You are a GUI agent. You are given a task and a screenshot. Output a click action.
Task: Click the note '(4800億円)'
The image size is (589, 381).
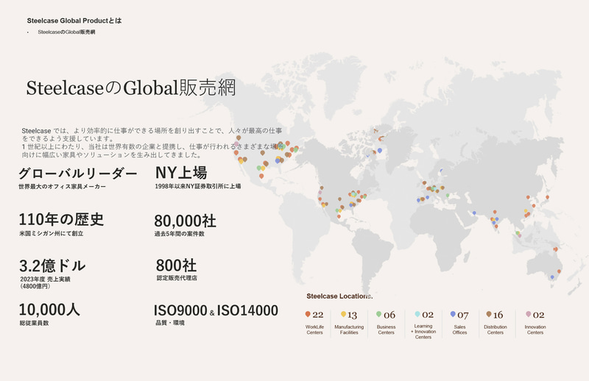pyautogui.click(x=35, y=286)
